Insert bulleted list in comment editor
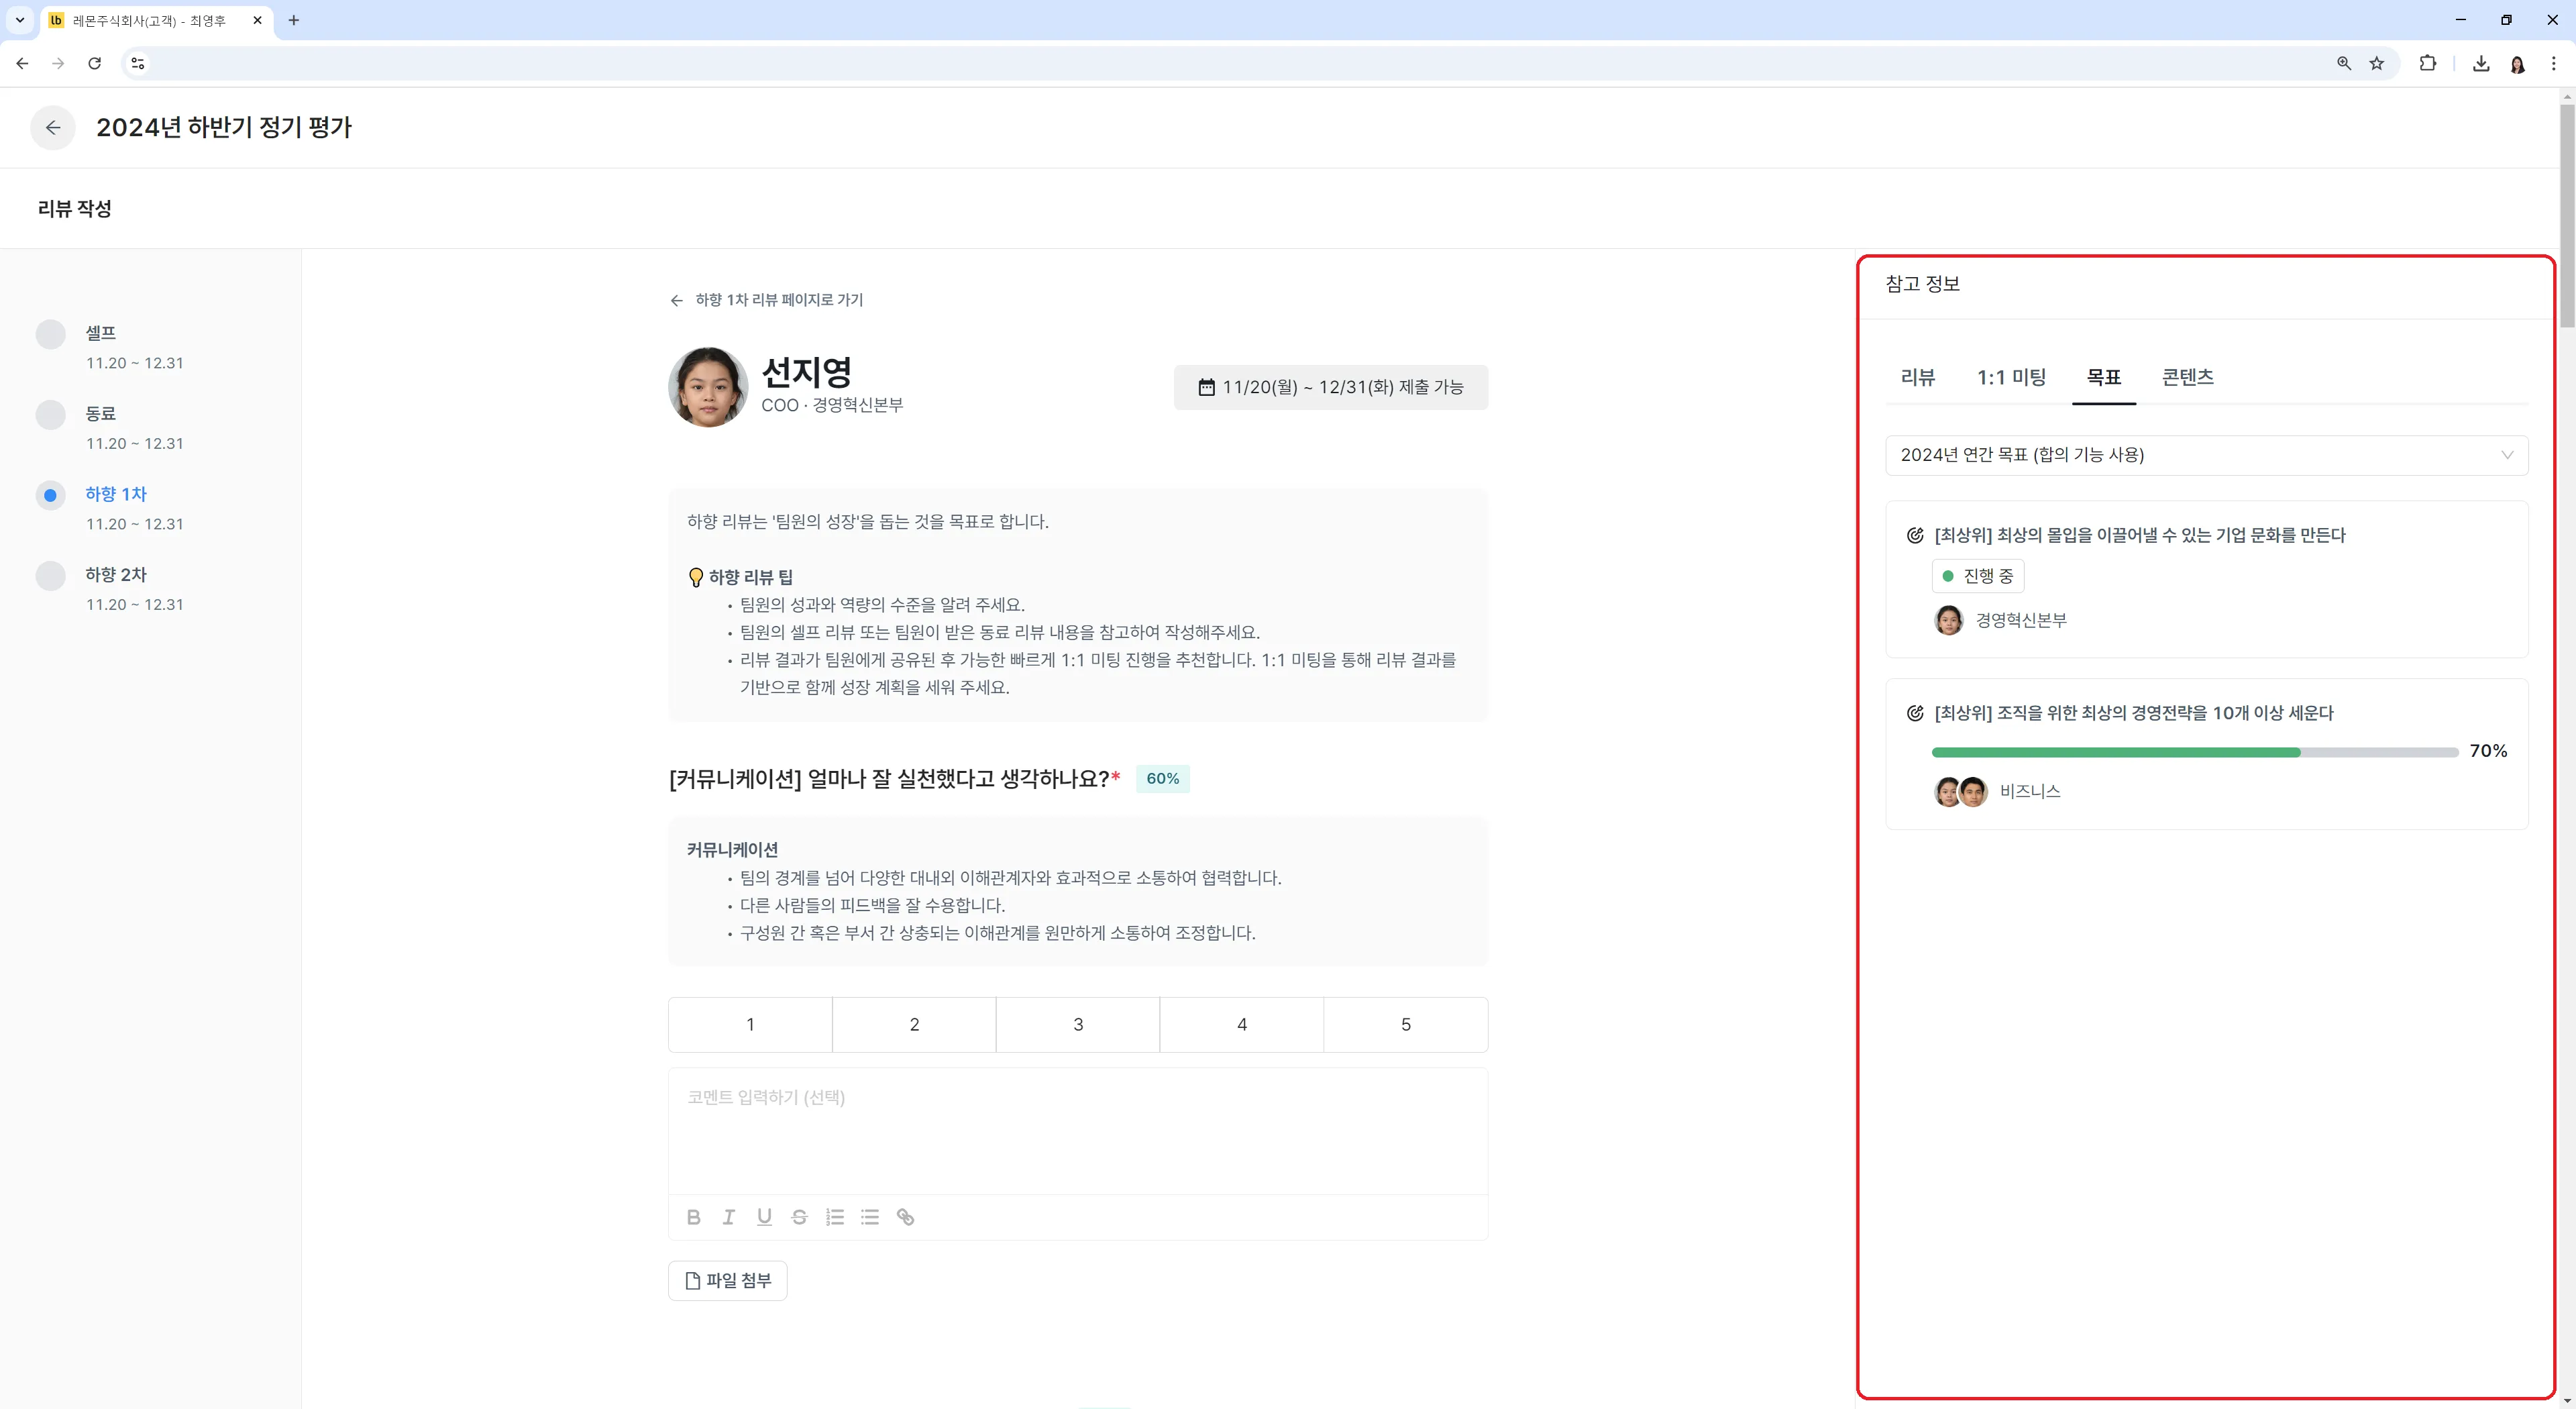The height and width of the screenshot is (1409, 2576). tap(870, 1217)
